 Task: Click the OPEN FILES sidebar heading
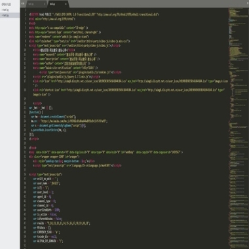(7, 5)
